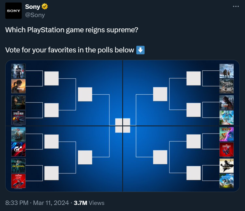Viewport: 245px width, 211px height.
Task: Open the tweet's three-dot more menu
Action: pos(236,6)
